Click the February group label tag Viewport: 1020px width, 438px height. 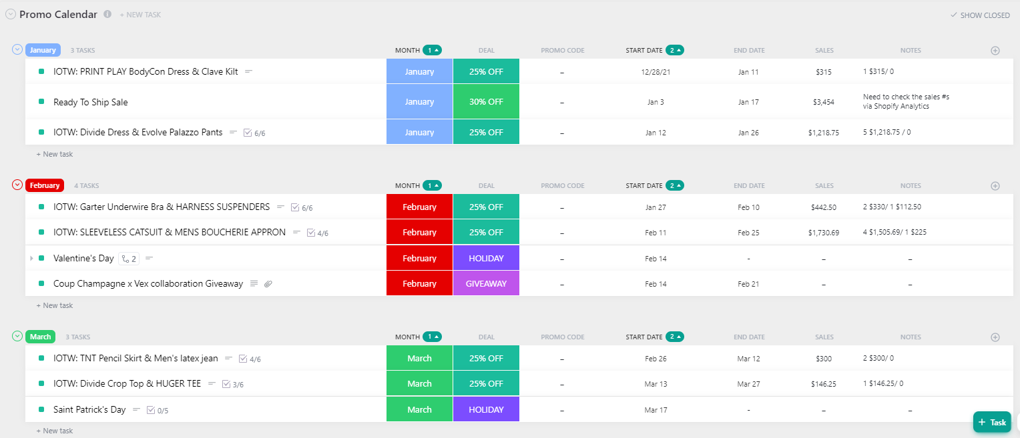click(x=45, y=185)
